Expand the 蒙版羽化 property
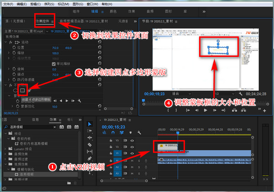 12,106
